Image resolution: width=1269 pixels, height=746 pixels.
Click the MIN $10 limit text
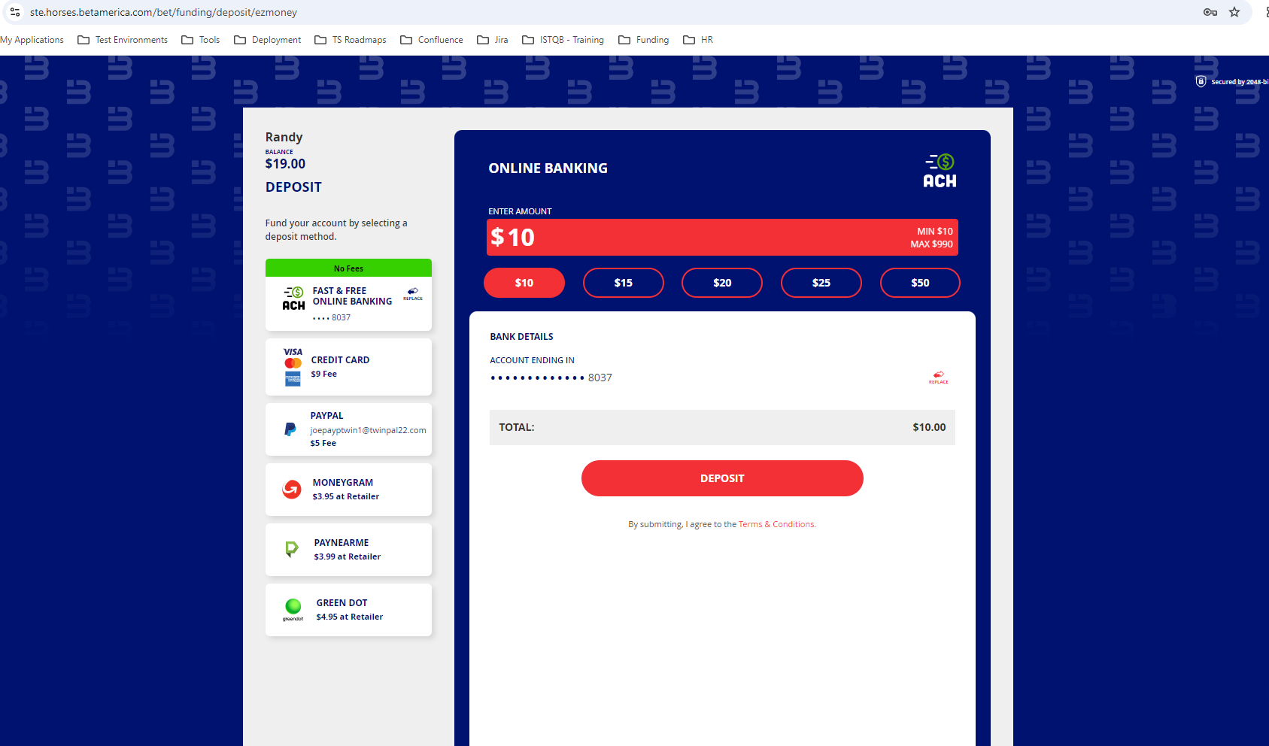click(x=935, y=232)
